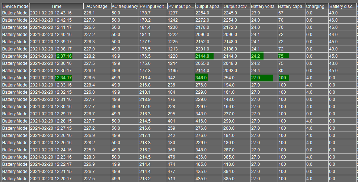Select the AC voltage column header

(x=97, y=6)
